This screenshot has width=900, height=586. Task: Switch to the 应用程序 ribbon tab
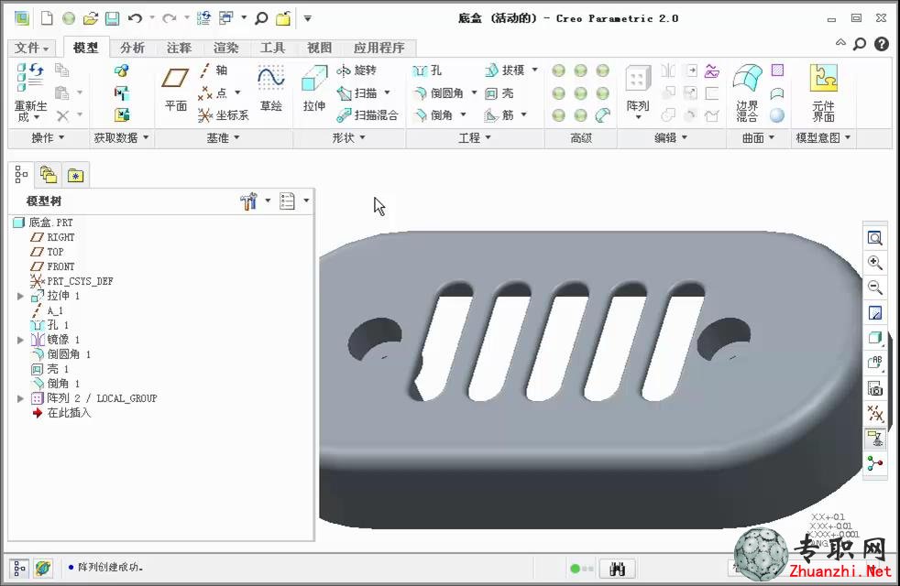tap(379, 49)
